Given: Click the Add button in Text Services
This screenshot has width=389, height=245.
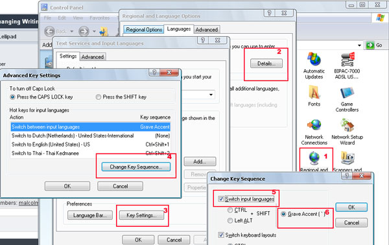Looking at the screenshot, I should coord(200,161).
